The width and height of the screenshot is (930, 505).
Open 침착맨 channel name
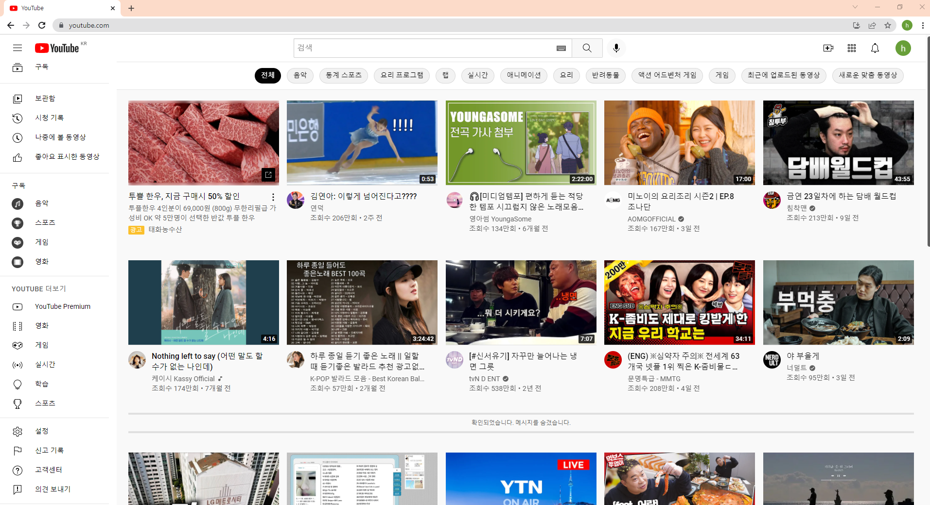pyautogui.click(x=797, y=208)
